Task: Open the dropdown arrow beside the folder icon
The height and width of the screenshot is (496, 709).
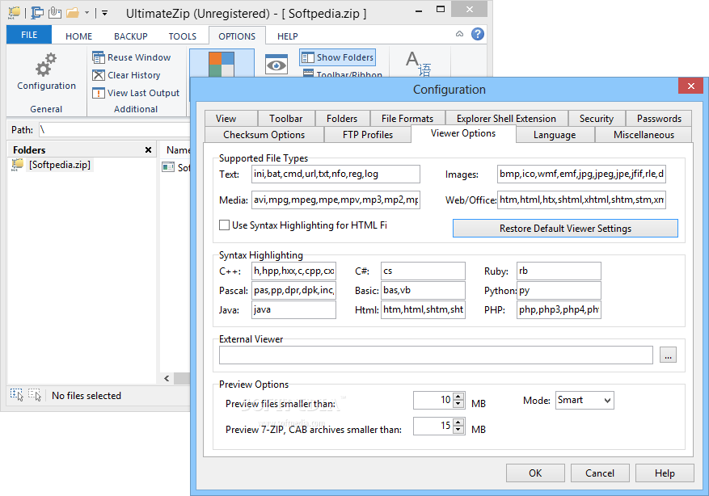Action: [x=87, y=13]
